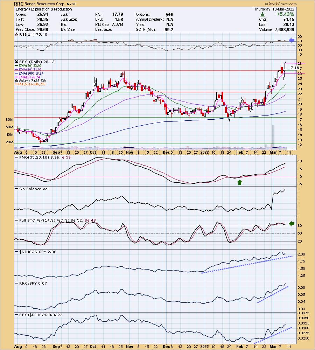
Task: Click the +5.43% percent change
Action: tap(285, 14)
